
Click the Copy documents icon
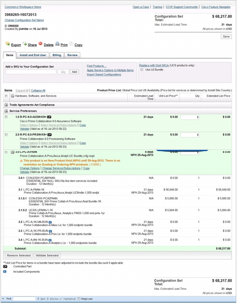coord(71,44)
